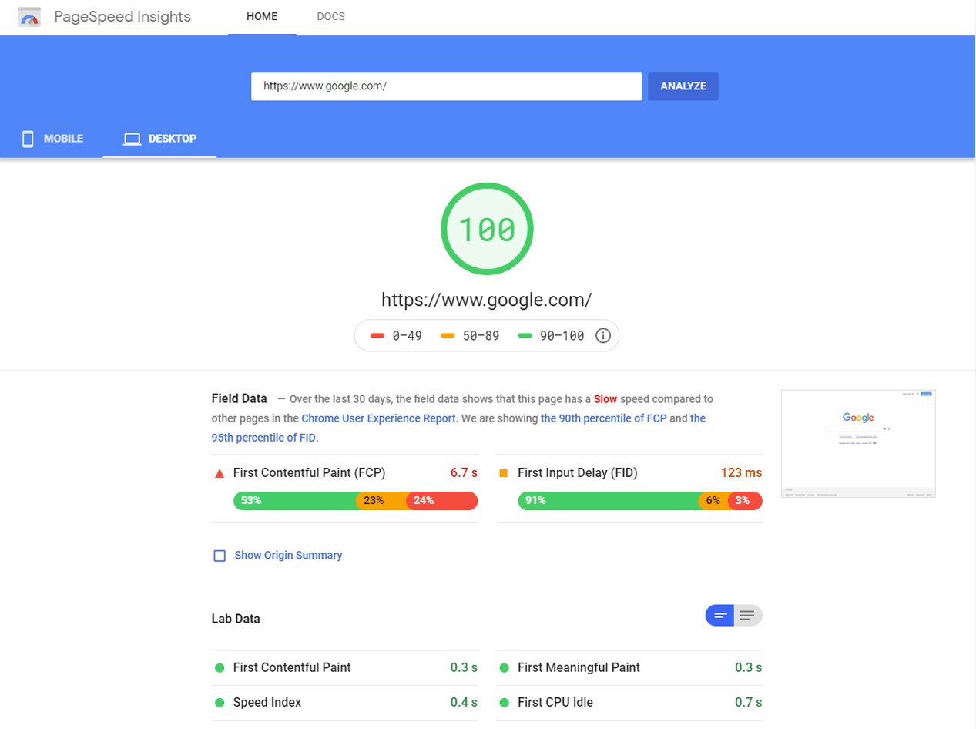Click the green dot beside First Meaningful Paint
The height and width of the screenshot is (729, 976).
point(505,667)
